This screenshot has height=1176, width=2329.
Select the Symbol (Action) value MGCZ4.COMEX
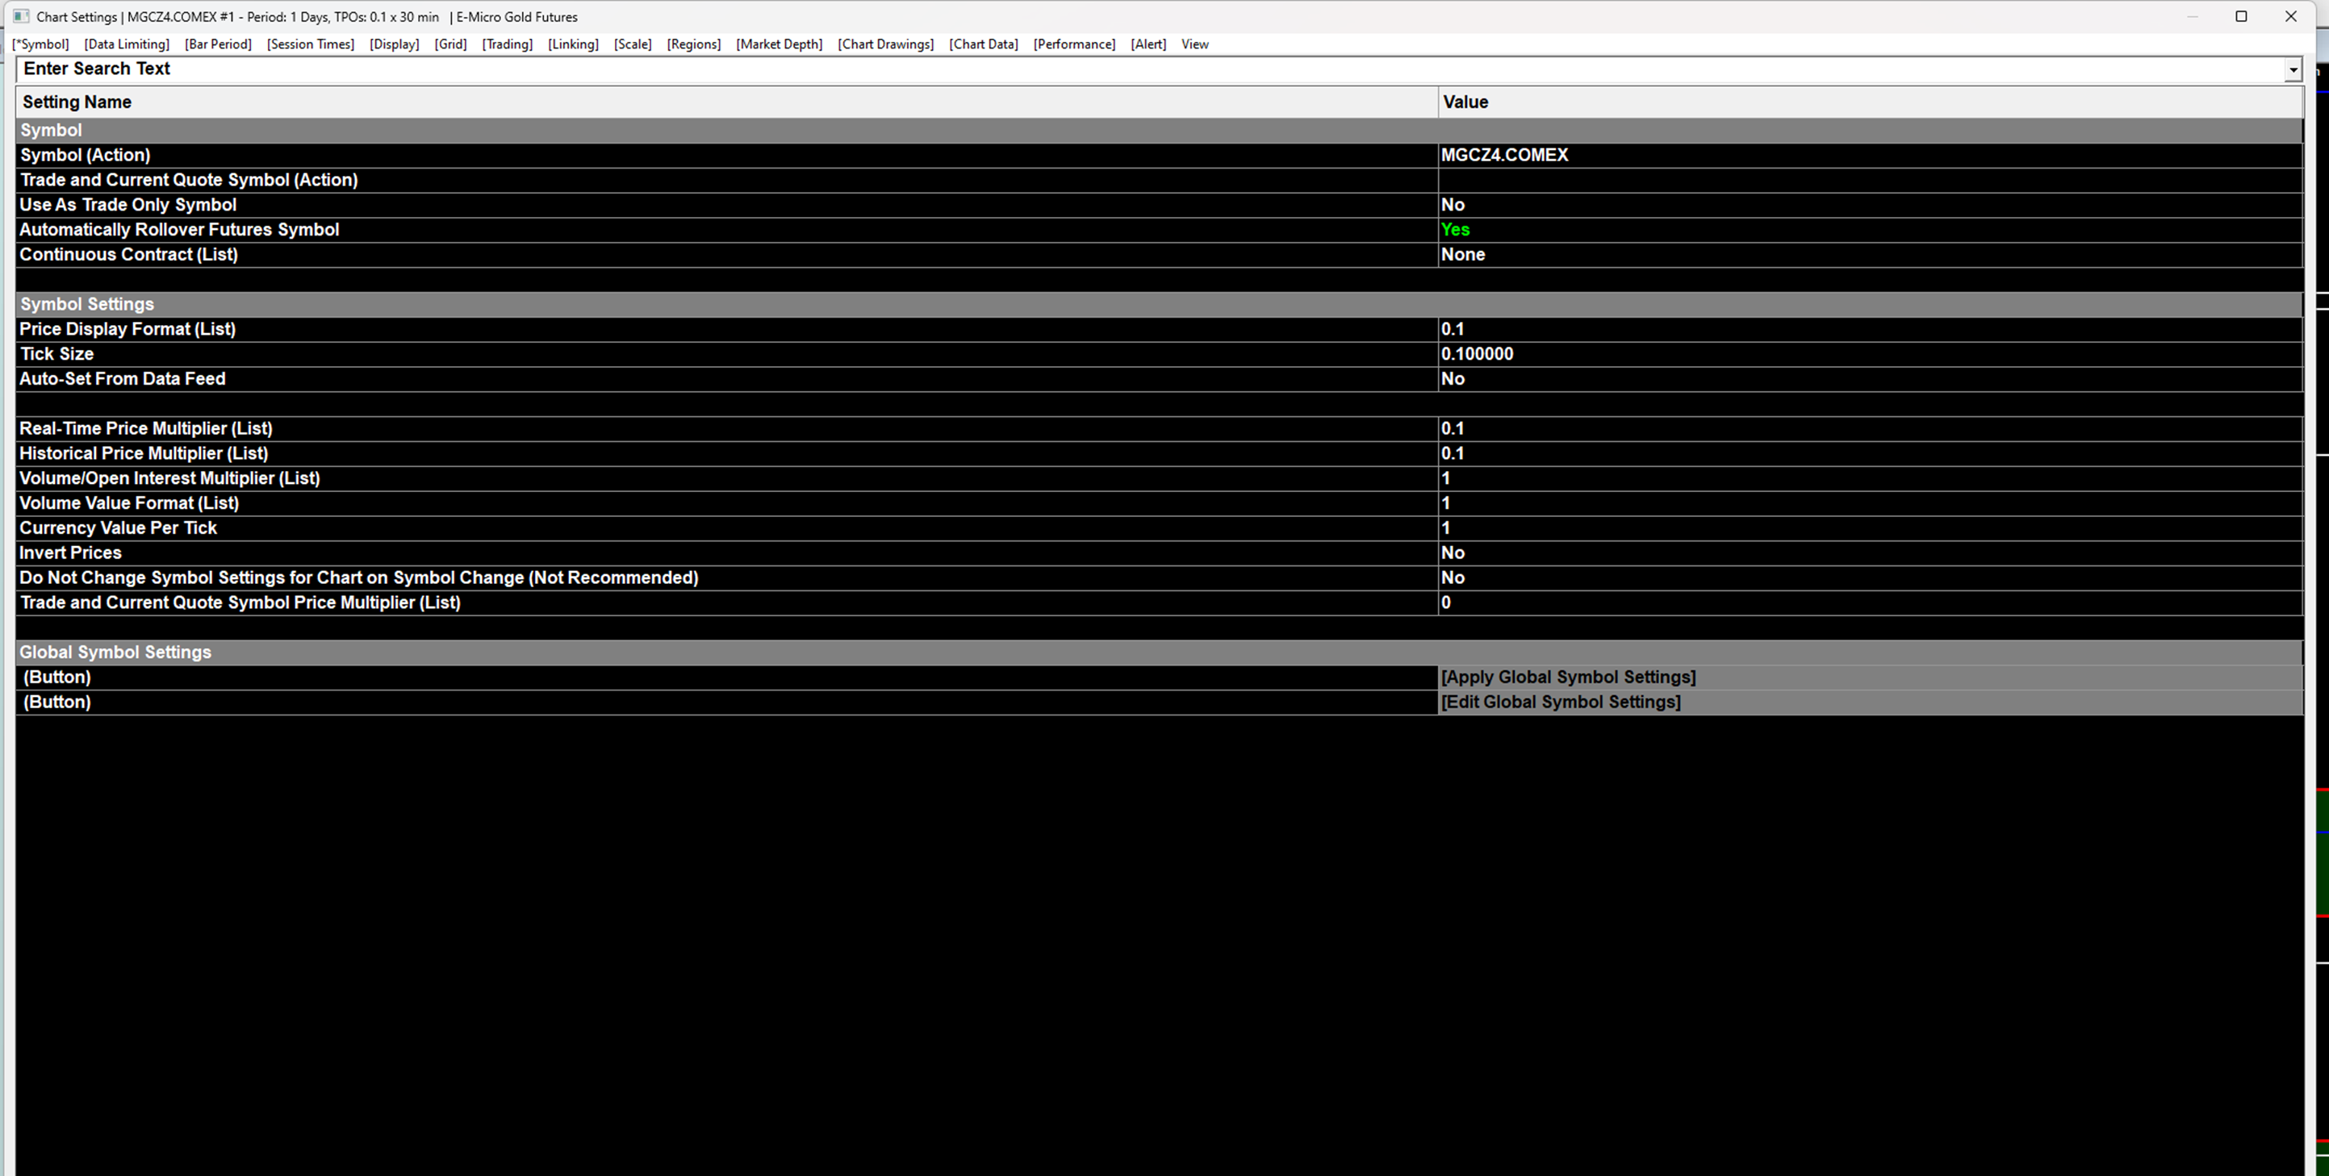coord(1504,156)
